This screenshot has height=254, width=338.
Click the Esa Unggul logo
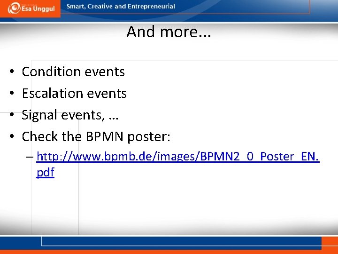[31, 8]
